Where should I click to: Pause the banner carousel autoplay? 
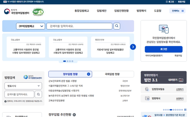pos(185,110)
